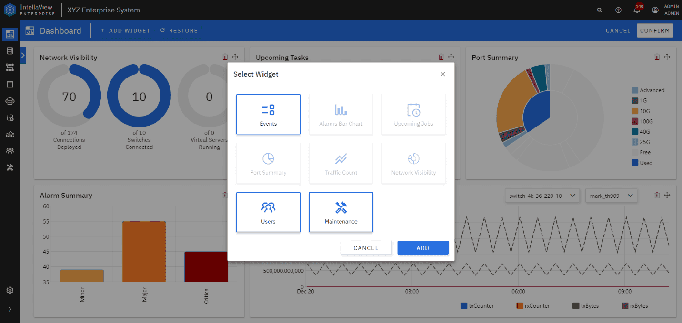This screenshot has height=323, width=682.
Task: Click the Port Summary move handle icon
Action: tap(667, 57)
